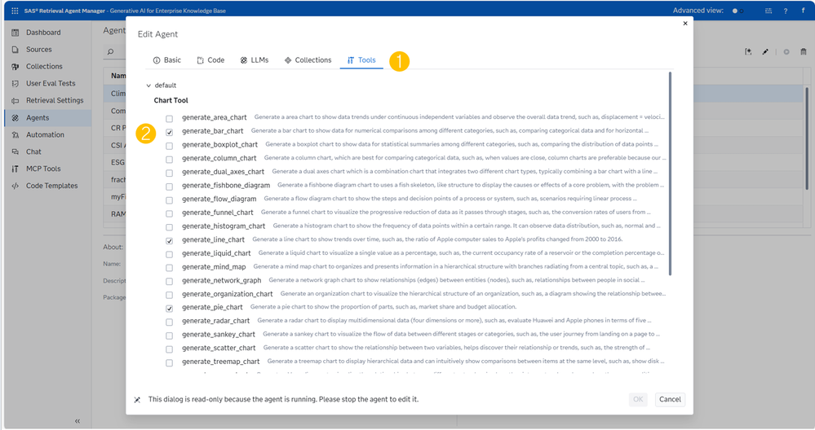
Task: Click the trash delete agent icon
Action: point(804,51)
